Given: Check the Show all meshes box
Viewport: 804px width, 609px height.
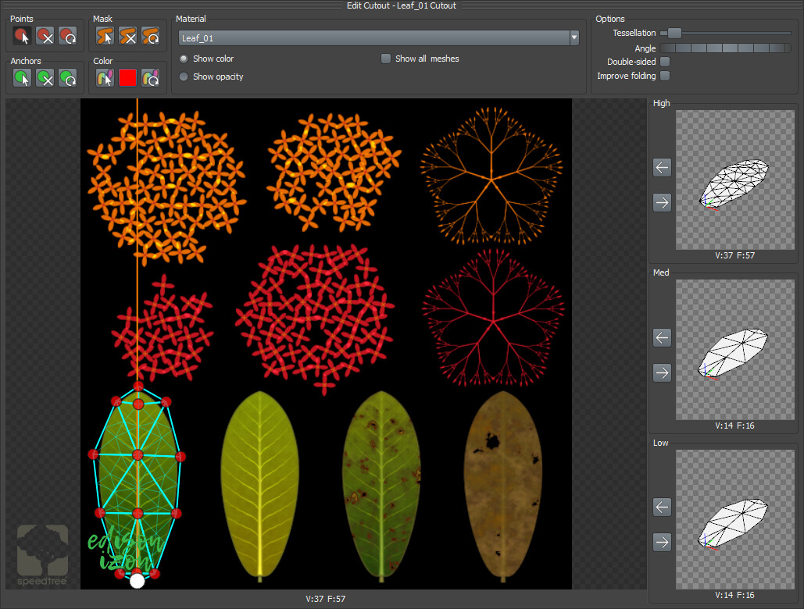Looking at the screenshot, I should click(x=385, y=58).
